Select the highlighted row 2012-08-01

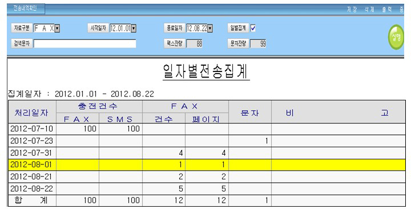[207, 164]
